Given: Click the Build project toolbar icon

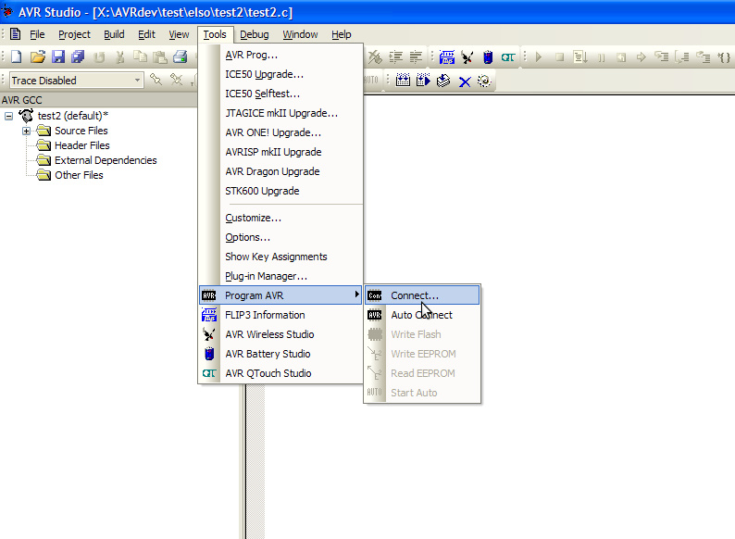Looking at the screenshot, I should (x=403, y=81).
